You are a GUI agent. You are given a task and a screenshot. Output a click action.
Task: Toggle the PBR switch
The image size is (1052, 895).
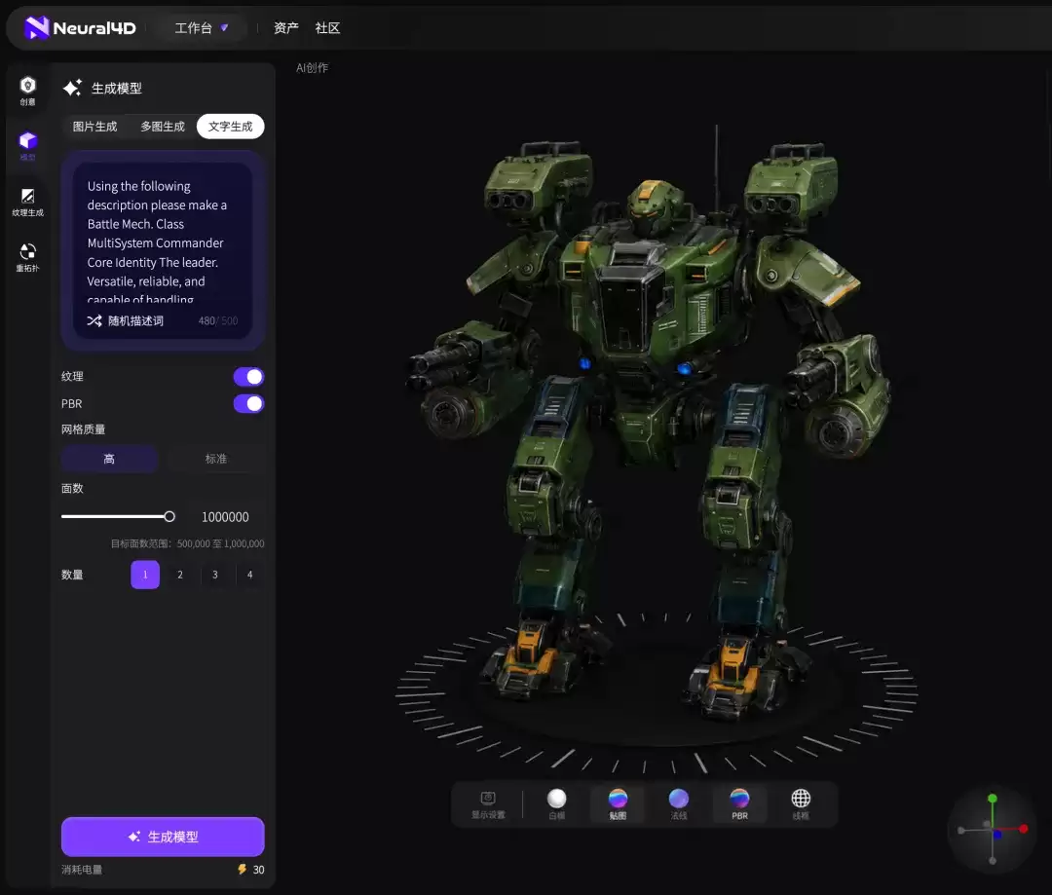tap(248, 404)
